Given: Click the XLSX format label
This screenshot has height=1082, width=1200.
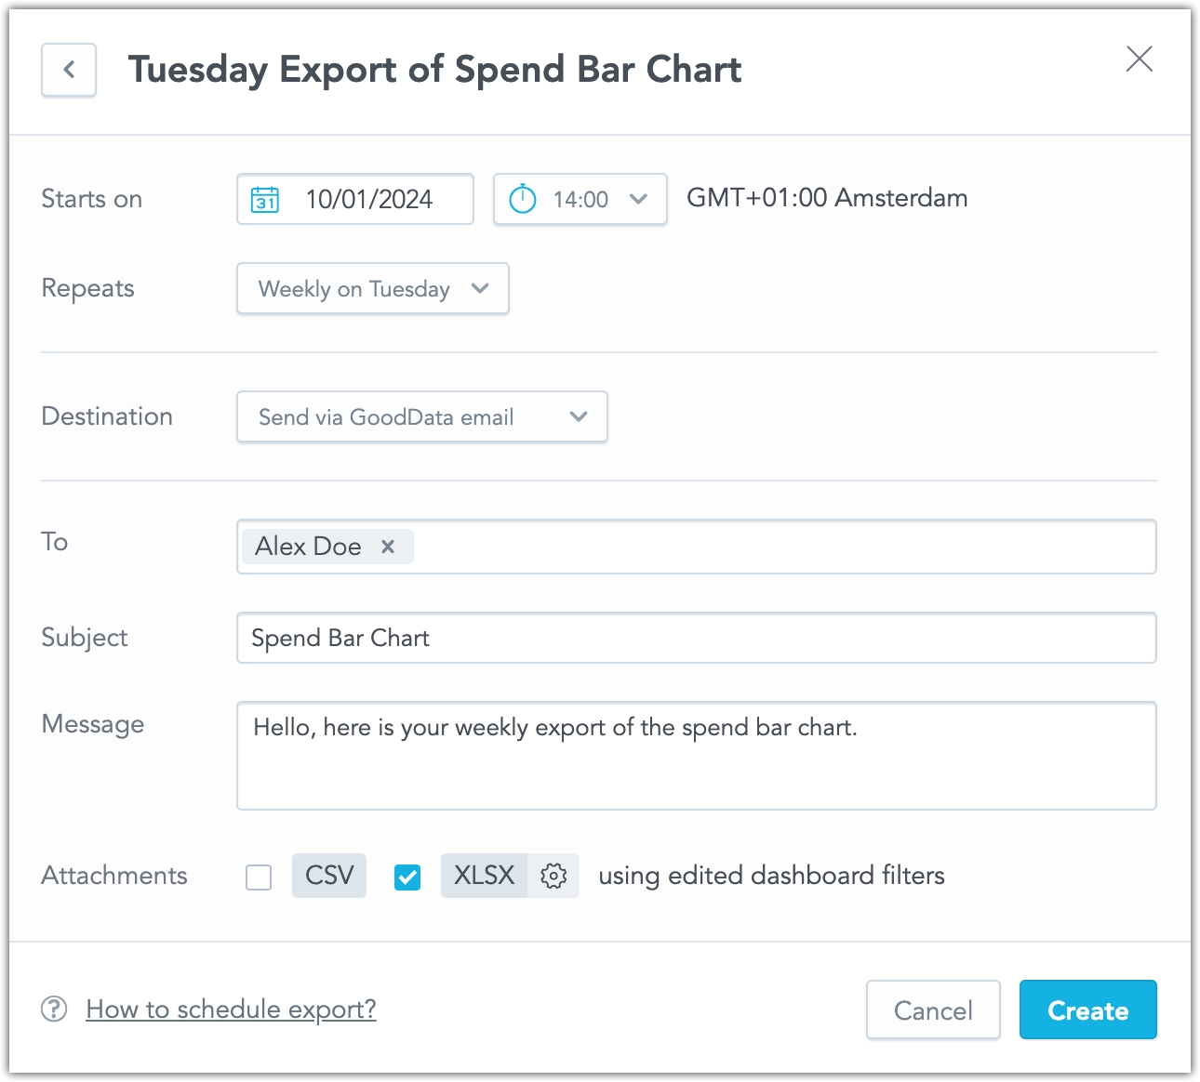Looking at the screenshot, I should (484, 876).
